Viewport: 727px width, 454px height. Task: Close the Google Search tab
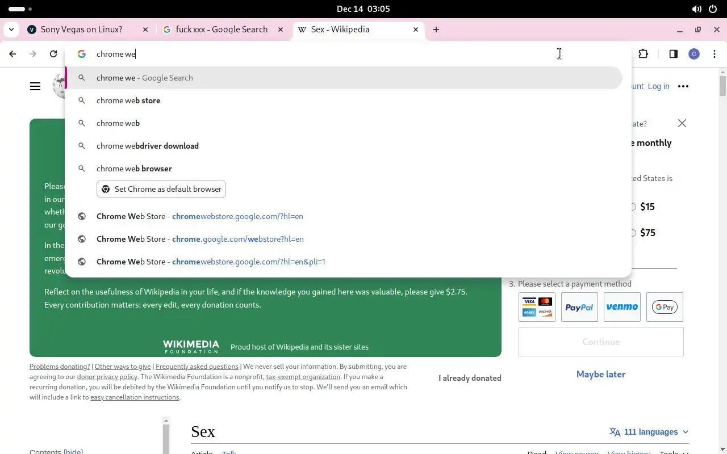[x=281, y=30]
